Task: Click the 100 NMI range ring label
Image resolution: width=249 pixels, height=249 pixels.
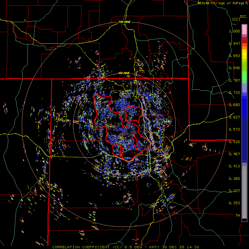Action: 124,22
